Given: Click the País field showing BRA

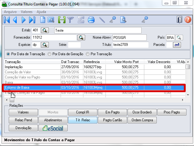Looking at the screenshot, I should [x=170, y=37].
